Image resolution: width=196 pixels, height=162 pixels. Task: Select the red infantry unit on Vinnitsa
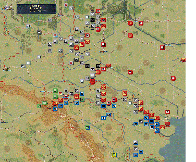(108, 66)
